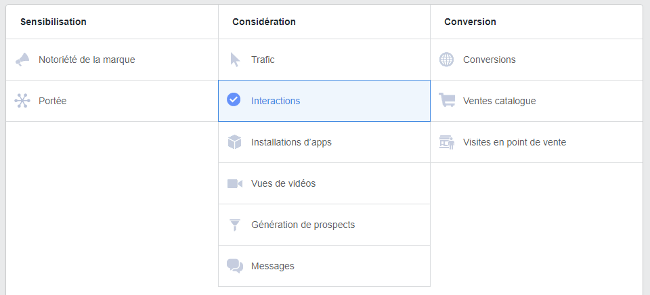Click the globe icon next to Conversions

pyautogui.click(x=446, y=60)
